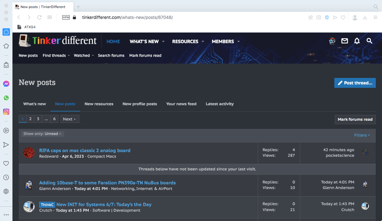Open the Player icon in sidebar
Screen dimensions: 382x221
click(x=6, y=131)
